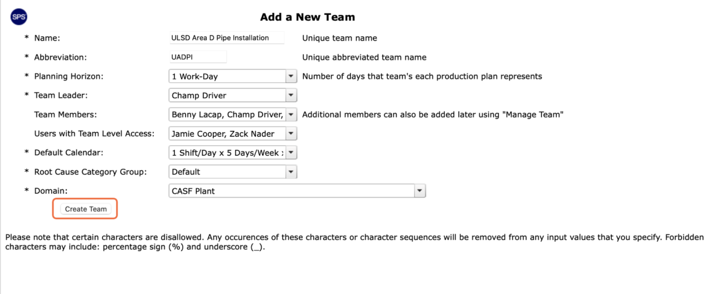Click the Team Members dropdown arrow button

291,114
